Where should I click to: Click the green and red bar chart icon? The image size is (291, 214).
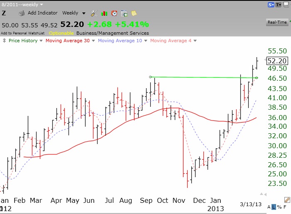pyautogui.click(x=104, y=13)
